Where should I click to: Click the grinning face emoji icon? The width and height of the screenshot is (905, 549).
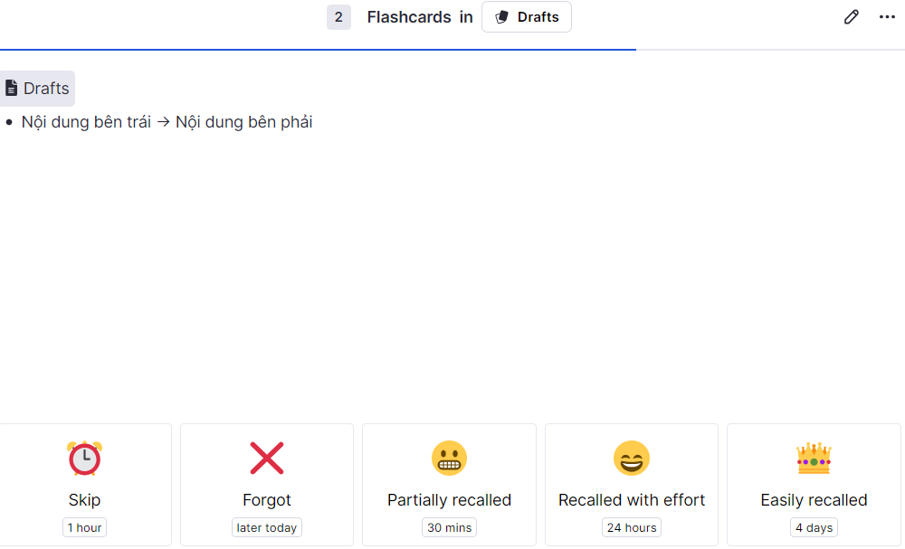(632, 458)
